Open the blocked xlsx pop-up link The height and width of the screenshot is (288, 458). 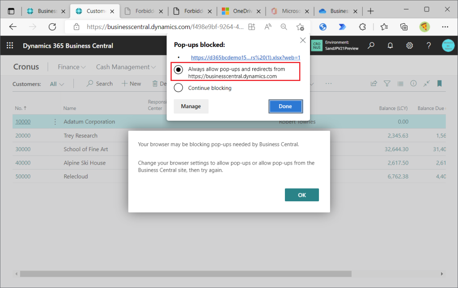(246, 58)
